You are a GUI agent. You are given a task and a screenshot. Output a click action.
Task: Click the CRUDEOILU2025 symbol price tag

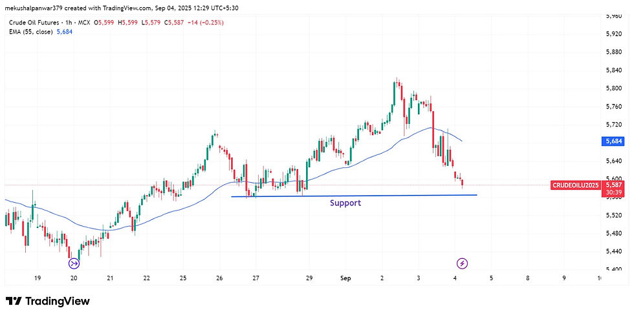(576, 186)
